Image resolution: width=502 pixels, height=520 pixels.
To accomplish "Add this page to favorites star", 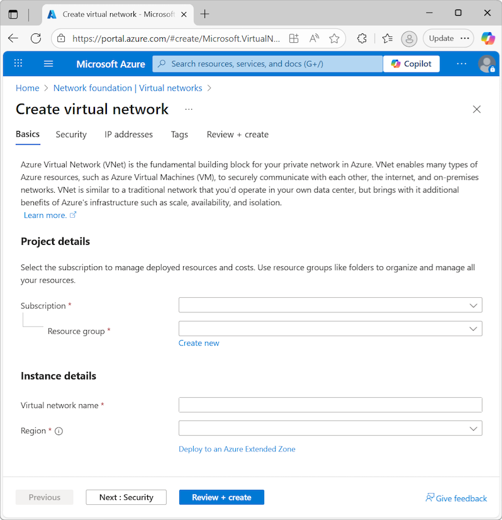I will click(334, 38).
